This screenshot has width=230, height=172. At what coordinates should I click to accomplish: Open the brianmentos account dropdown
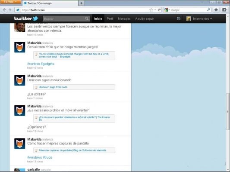202,19
